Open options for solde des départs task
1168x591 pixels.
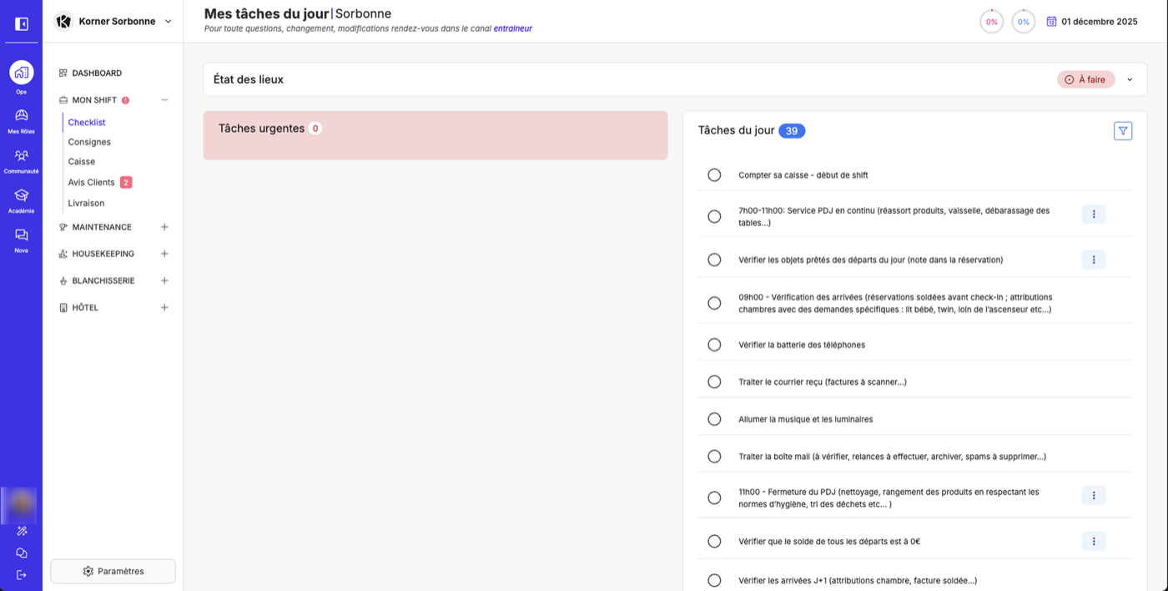(1094, 541)
